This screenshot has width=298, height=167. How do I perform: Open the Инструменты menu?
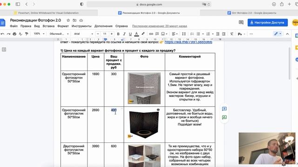pos(81,26)
